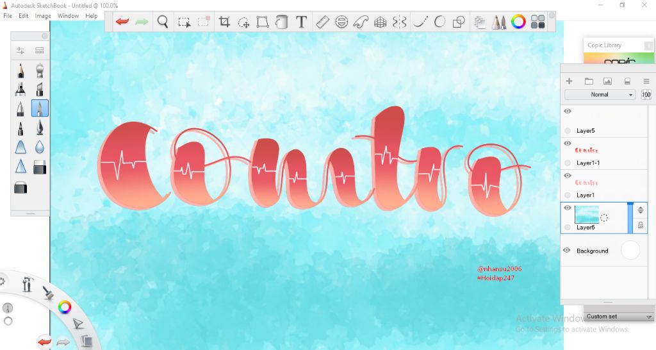The height and width of the screenshot is (350, 656).
Task: Select the Layer1-1 row
Action: coord(603,153)
